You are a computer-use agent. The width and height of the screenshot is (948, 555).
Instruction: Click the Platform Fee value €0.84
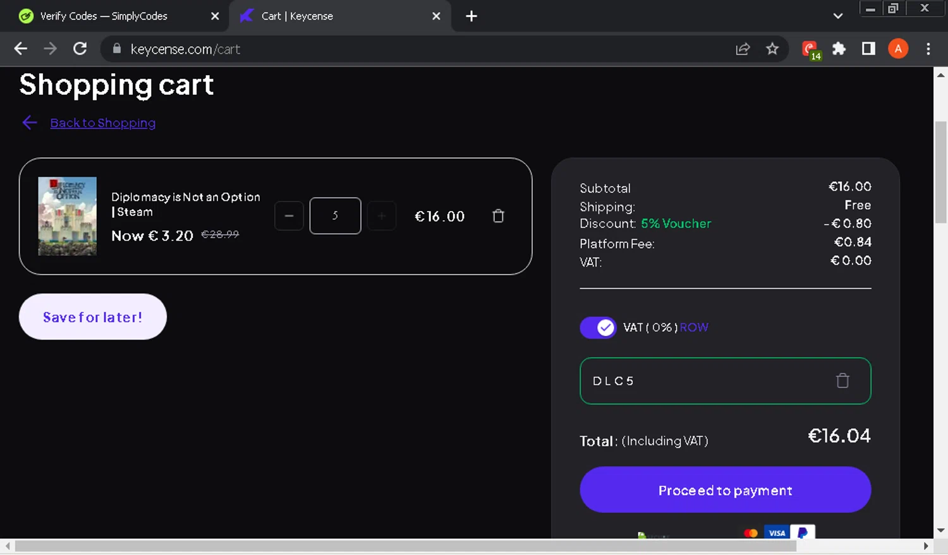(x=853, y=242)
